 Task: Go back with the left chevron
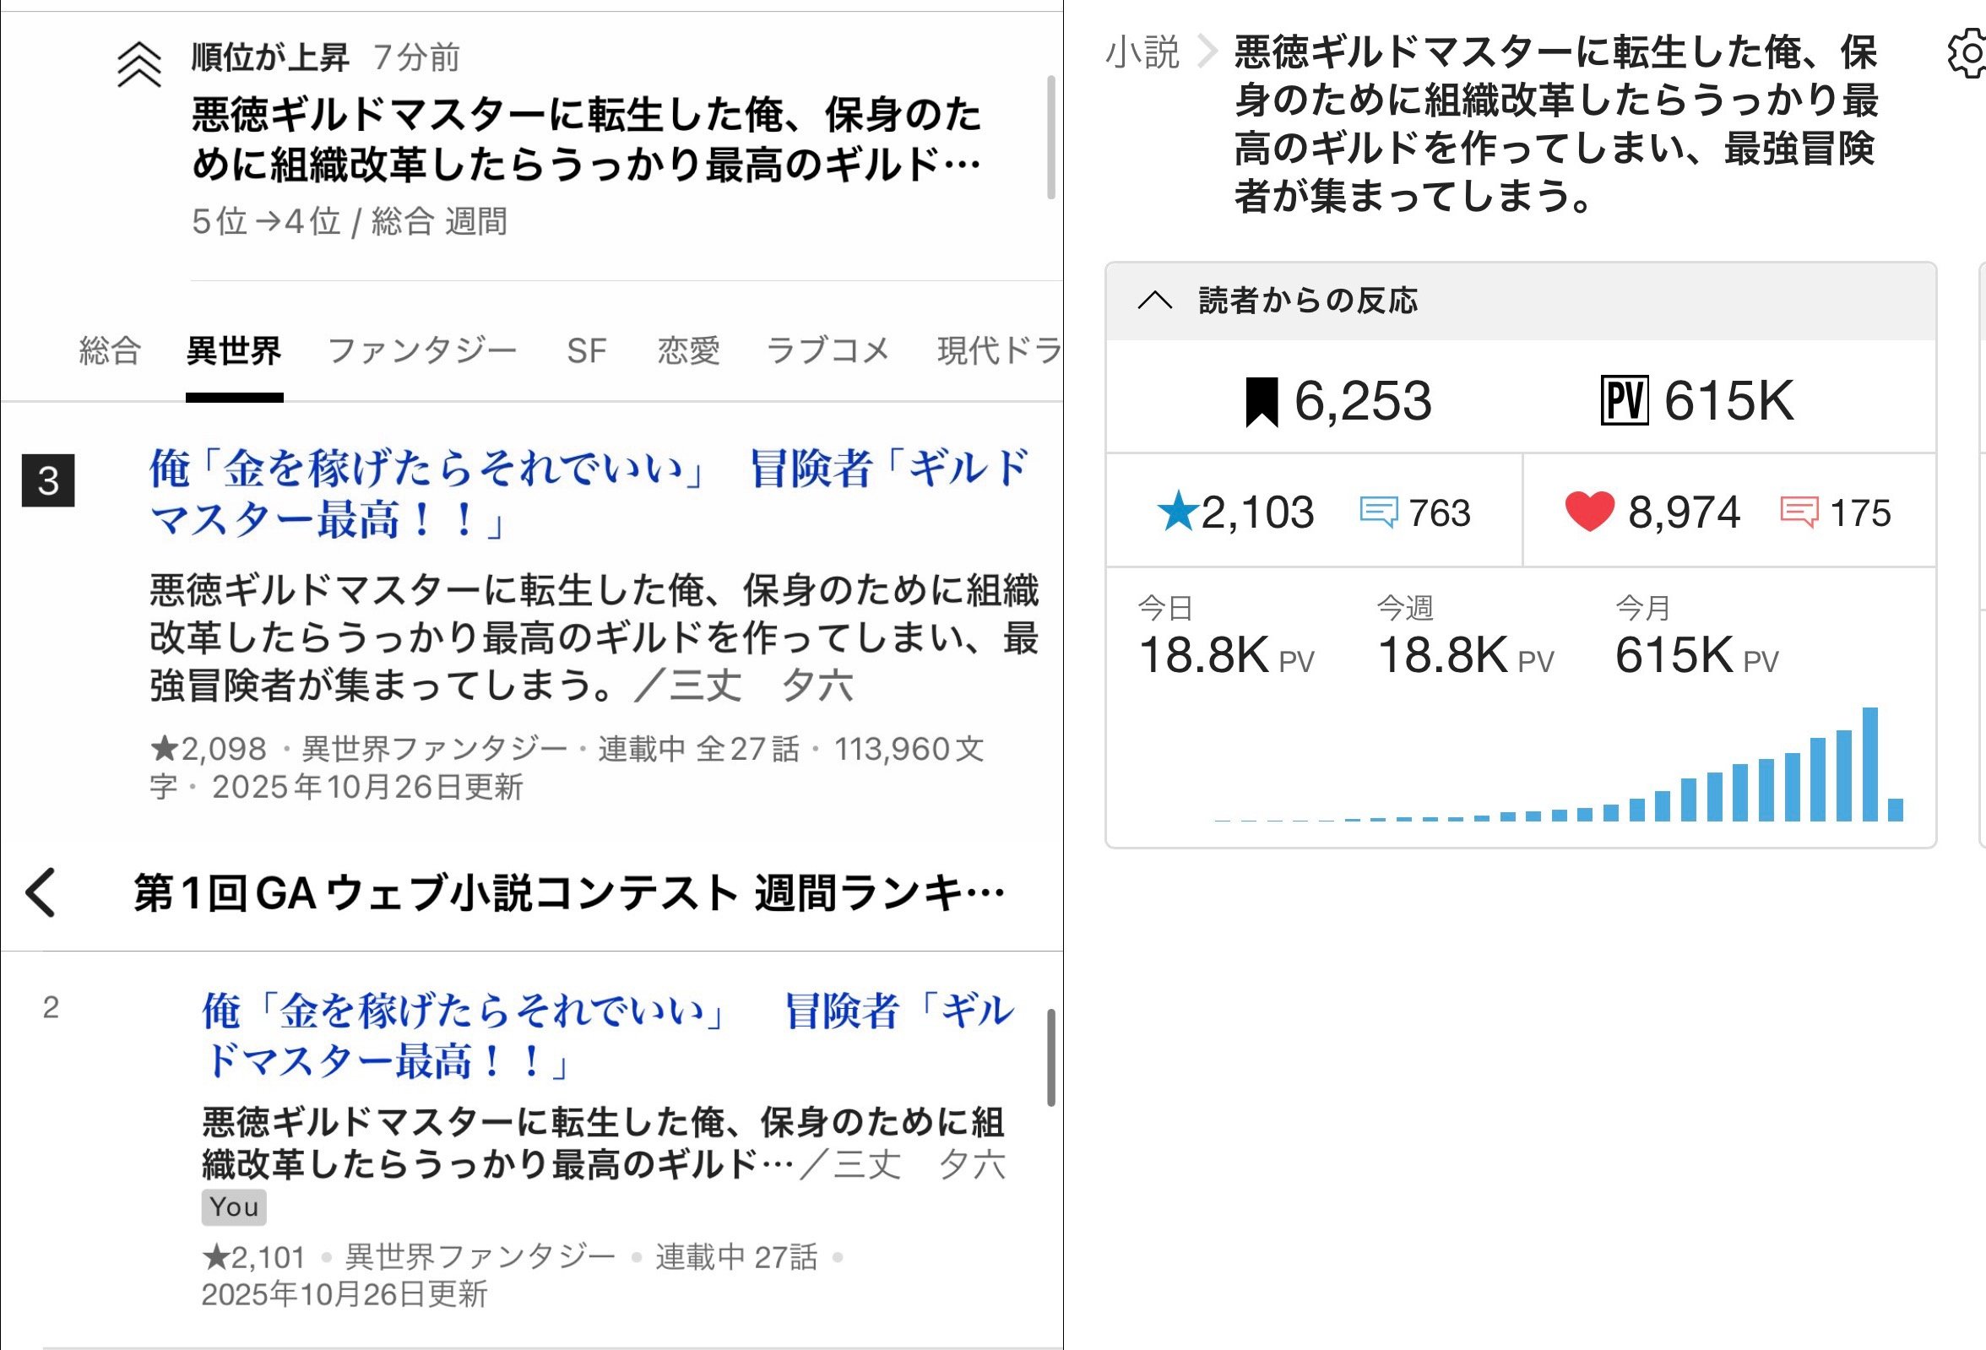coord(41,893)
